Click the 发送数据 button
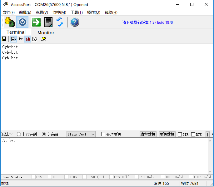The width and height of the screenshot is (214, 187). (167, 134)
